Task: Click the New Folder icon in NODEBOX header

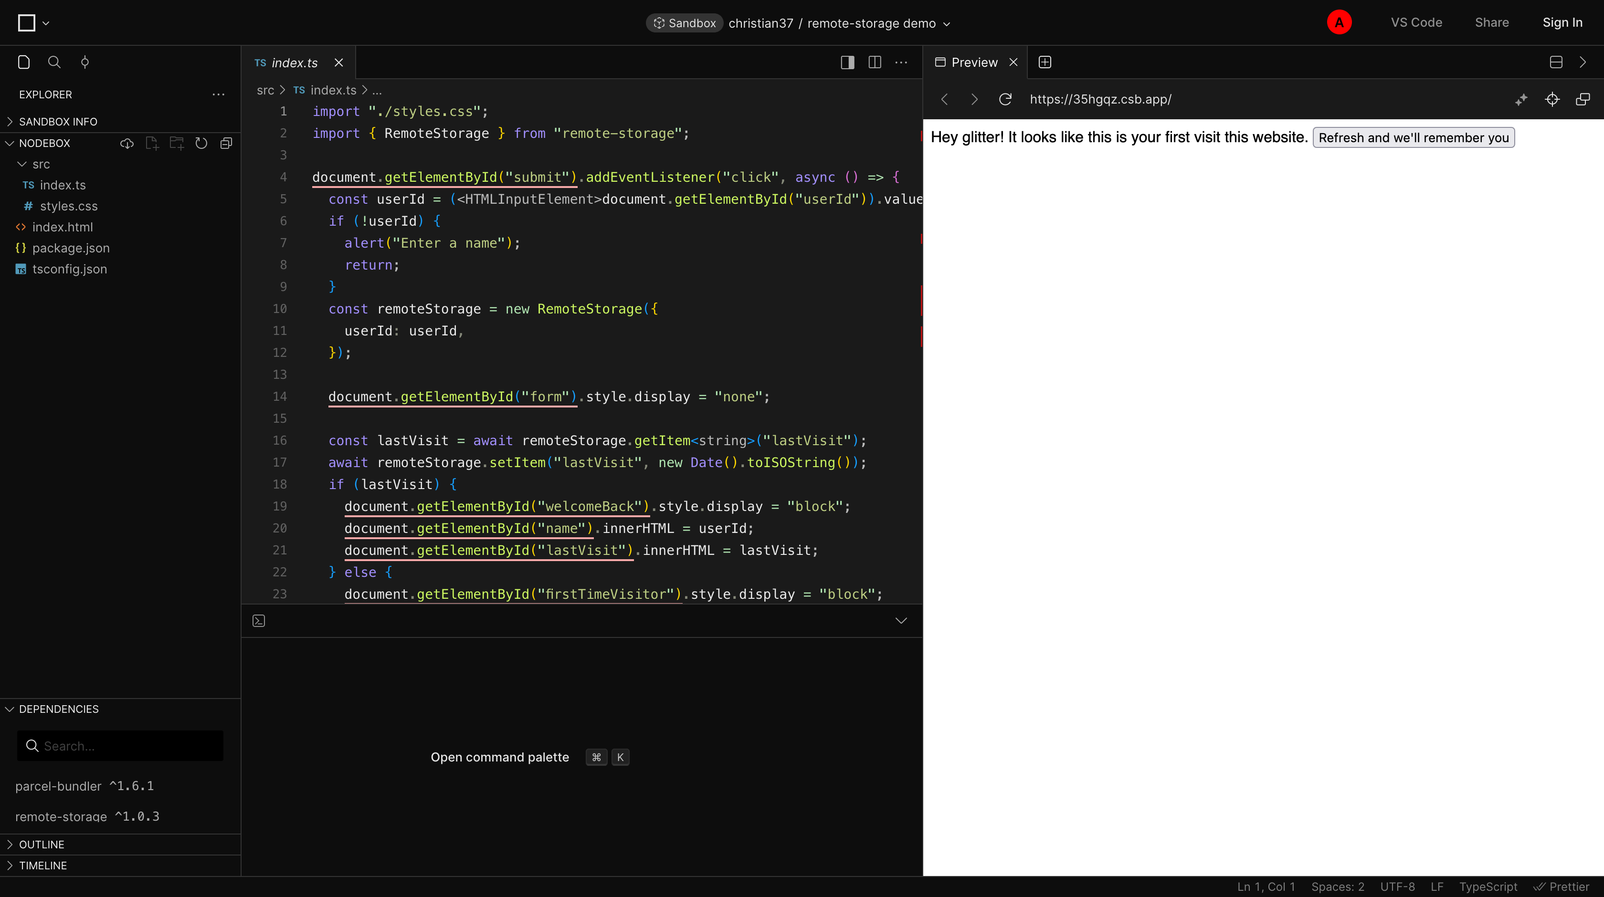Action: pos(177,144)
